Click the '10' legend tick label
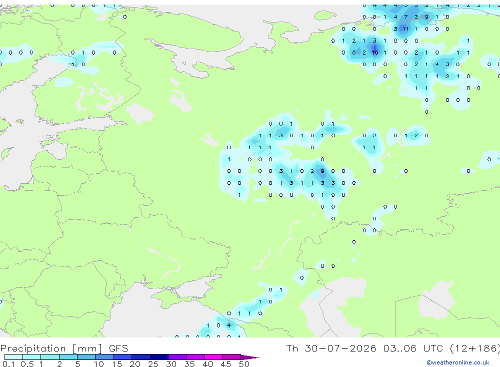 click(x=99, y=364)
